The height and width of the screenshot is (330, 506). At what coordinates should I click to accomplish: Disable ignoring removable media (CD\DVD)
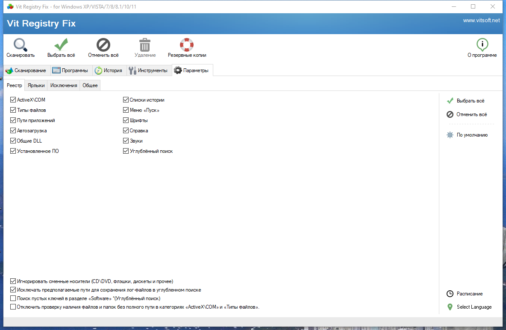tap(13, 281)
